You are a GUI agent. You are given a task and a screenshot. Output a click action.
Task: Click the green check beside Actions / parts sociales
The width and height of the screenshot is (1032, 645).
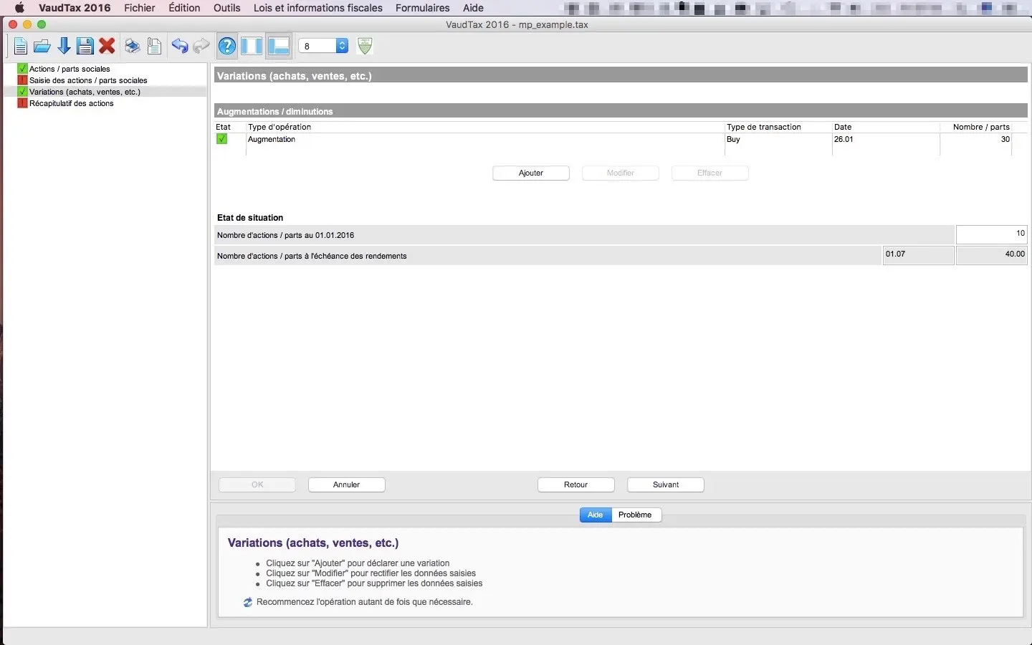tap(22, 69)
